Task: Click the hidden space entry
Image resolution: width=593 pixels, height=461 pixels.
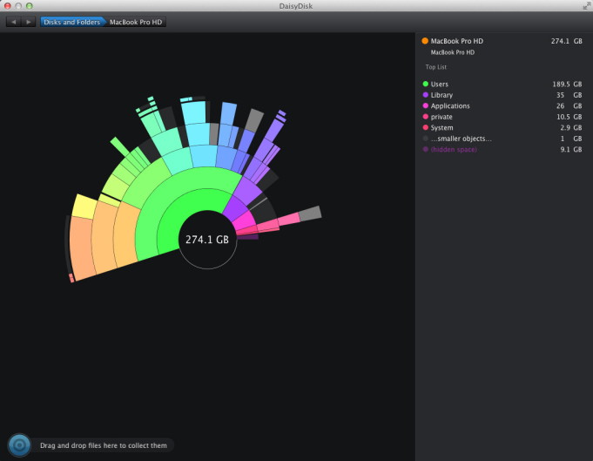Action: (x=454, y=150)
